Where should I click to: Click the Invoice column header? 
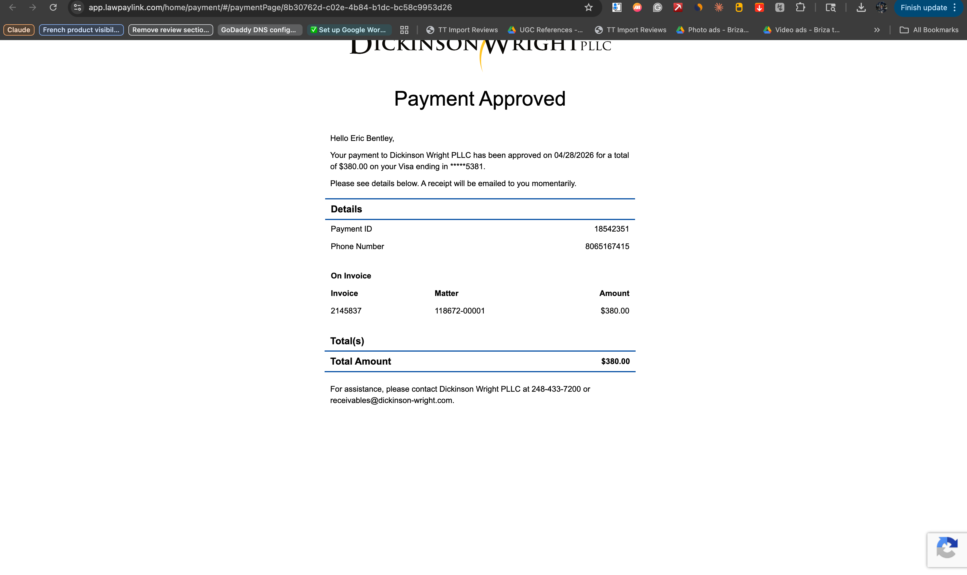coord(344,293)
